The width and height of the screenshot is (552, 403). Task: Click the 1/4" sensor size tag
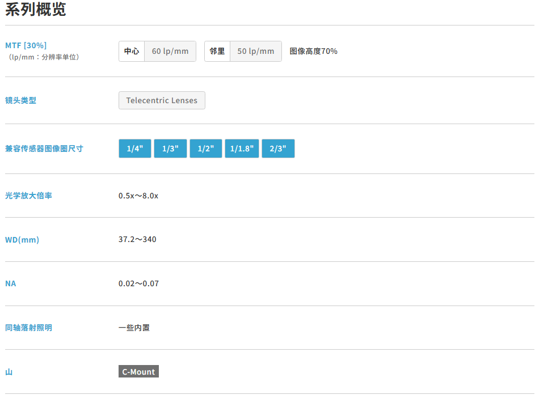tap(135, 149)
